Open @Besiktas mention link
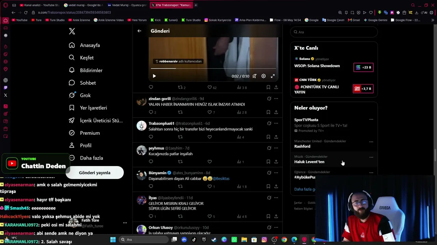The image size is (437, 245). click(x=221, y=179)
